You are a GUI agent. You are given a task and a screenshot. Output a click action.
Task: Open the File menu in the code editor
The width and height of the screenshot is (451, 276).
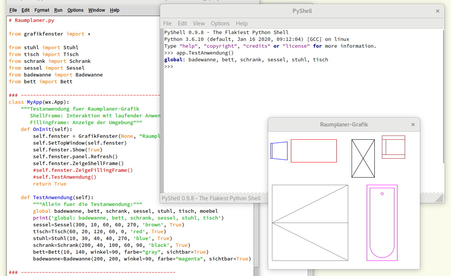pos(13,10)
